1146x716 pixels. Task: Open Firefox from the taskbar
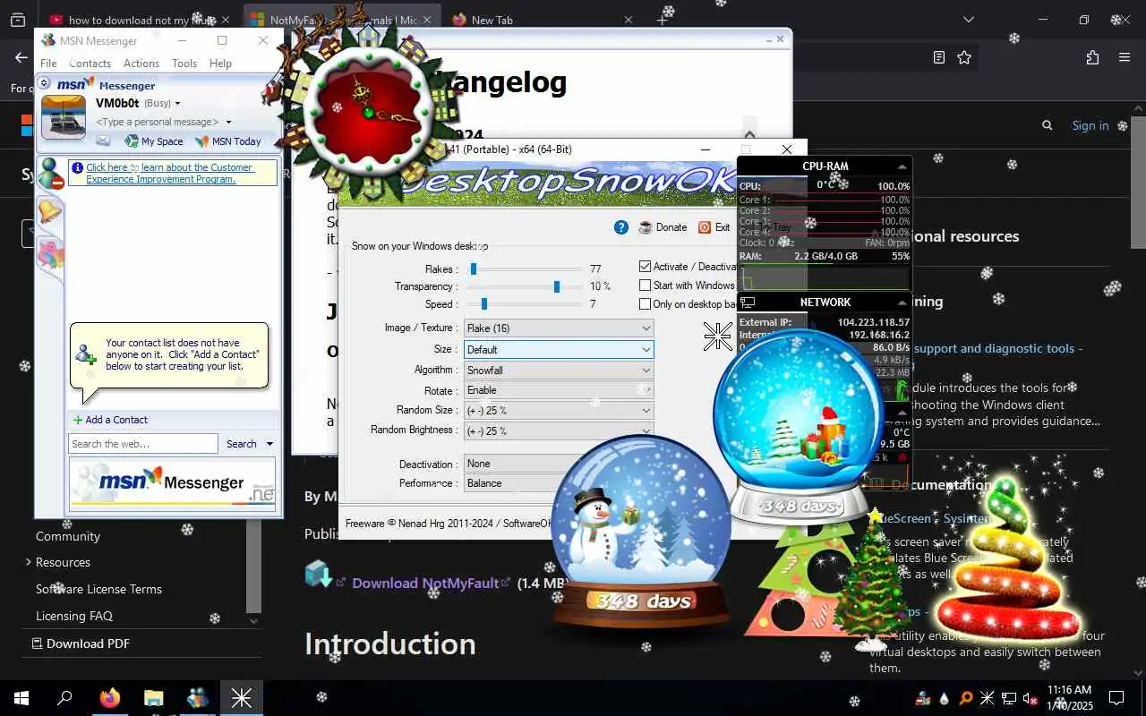pyautogui.click(x=109, y=698)
